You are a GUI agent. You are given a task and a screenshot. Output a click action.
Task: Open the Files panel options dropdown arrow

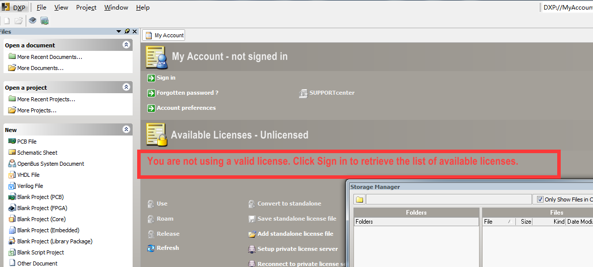point(119,32)
